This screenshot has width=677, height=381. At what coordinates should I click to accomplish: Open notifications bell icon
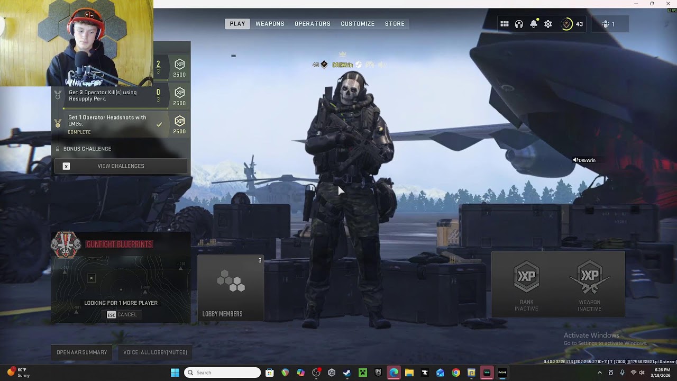pyautogui.click(x=534, y=24)
